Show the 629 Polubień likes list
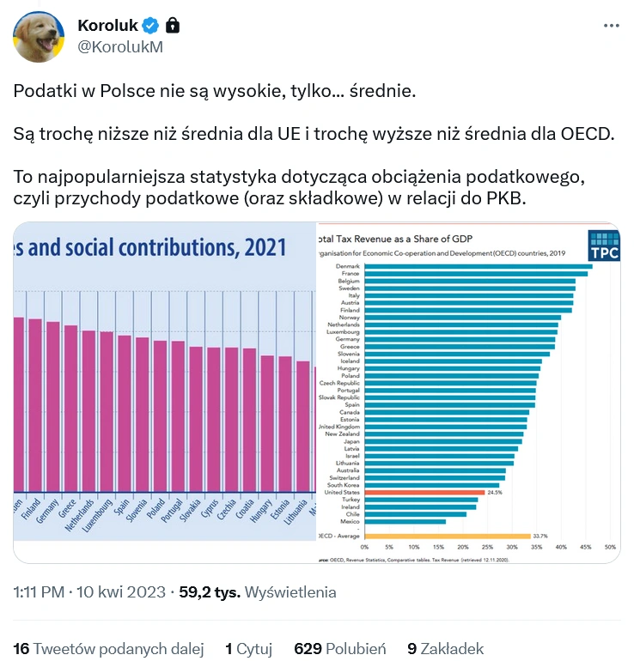The width and height of the screenshot is (634, 661). coord(340,648)
